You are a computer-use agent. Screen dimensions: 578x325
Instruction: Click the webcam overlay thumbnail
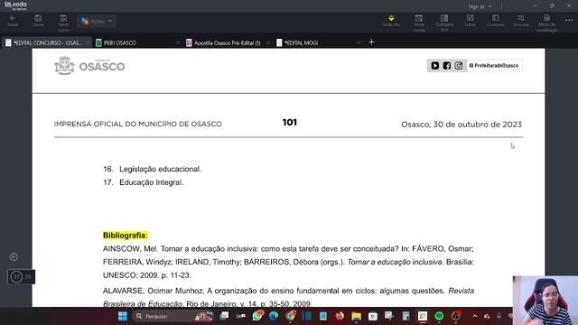(x=545, y=301)
